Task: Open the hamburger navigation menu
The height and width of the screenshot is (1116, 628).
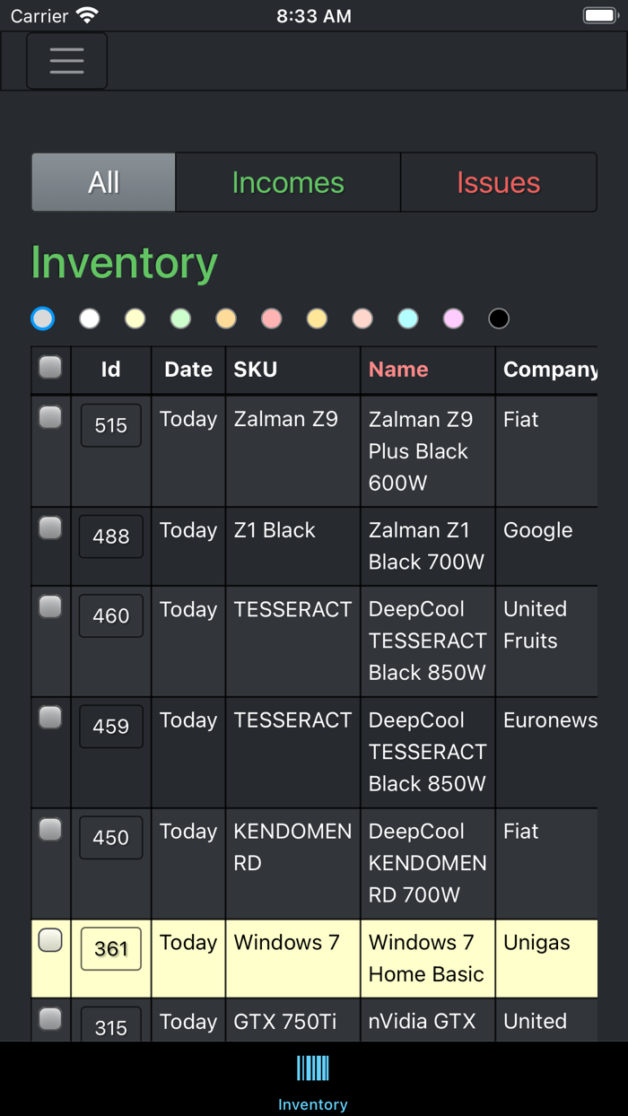Action: [x=66, y=61]
